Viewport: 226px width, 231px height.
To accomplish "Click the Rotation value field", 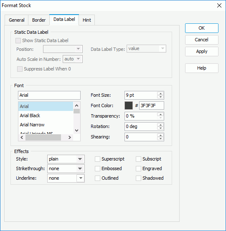I will [x=141, y=126].
